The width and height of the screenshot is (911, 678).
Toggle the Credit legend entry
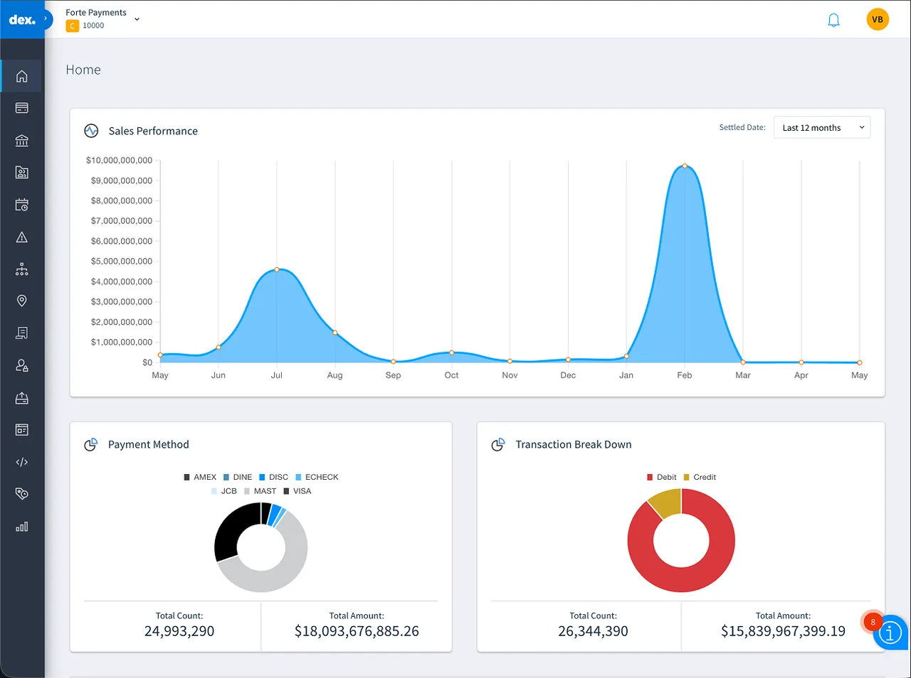click(700, 477)
